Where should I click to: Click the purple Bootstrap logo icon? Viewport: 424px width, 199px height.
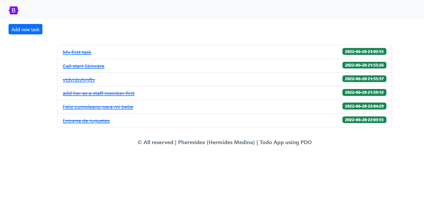click(x=14, y=10)
